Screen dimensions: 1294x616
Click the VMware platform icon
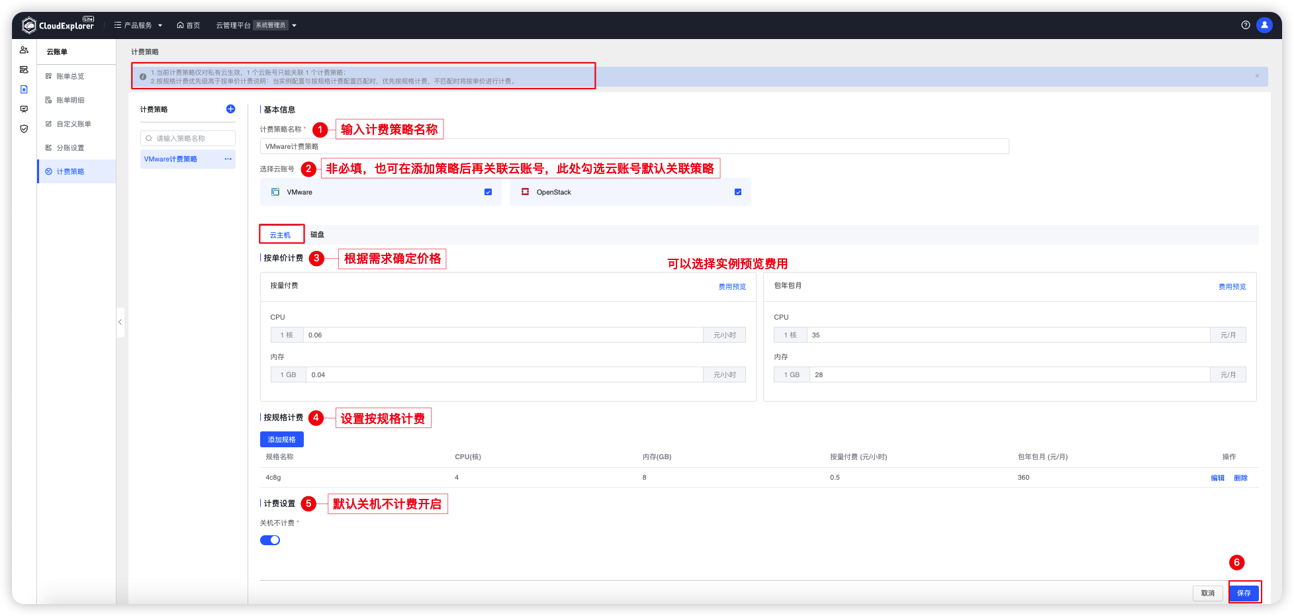pyautogui.click(x=275, y=192)
